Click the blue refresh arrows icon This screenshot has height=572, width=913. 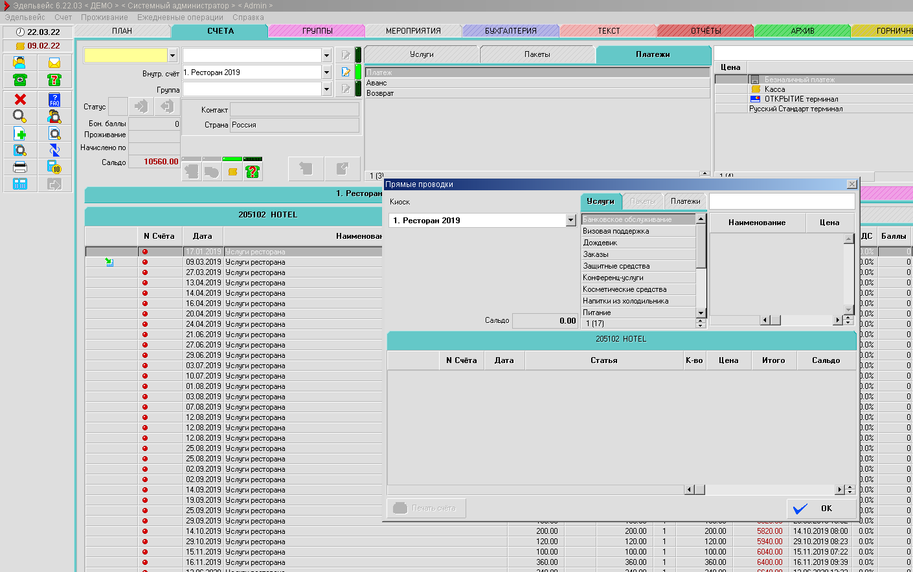coord(54,150)
